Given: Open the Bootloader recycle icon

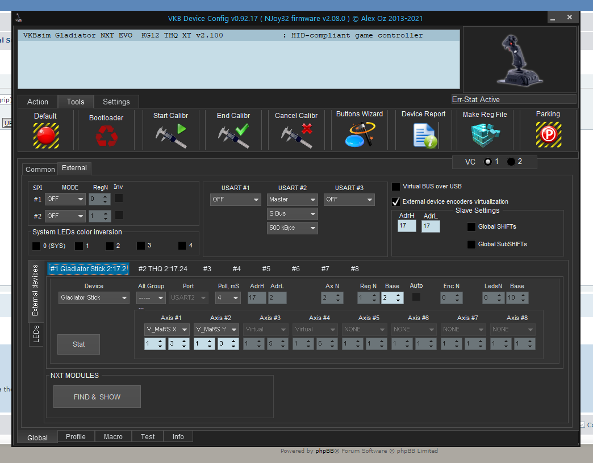Looking at the screenshot, I should (x=106, y=136).
